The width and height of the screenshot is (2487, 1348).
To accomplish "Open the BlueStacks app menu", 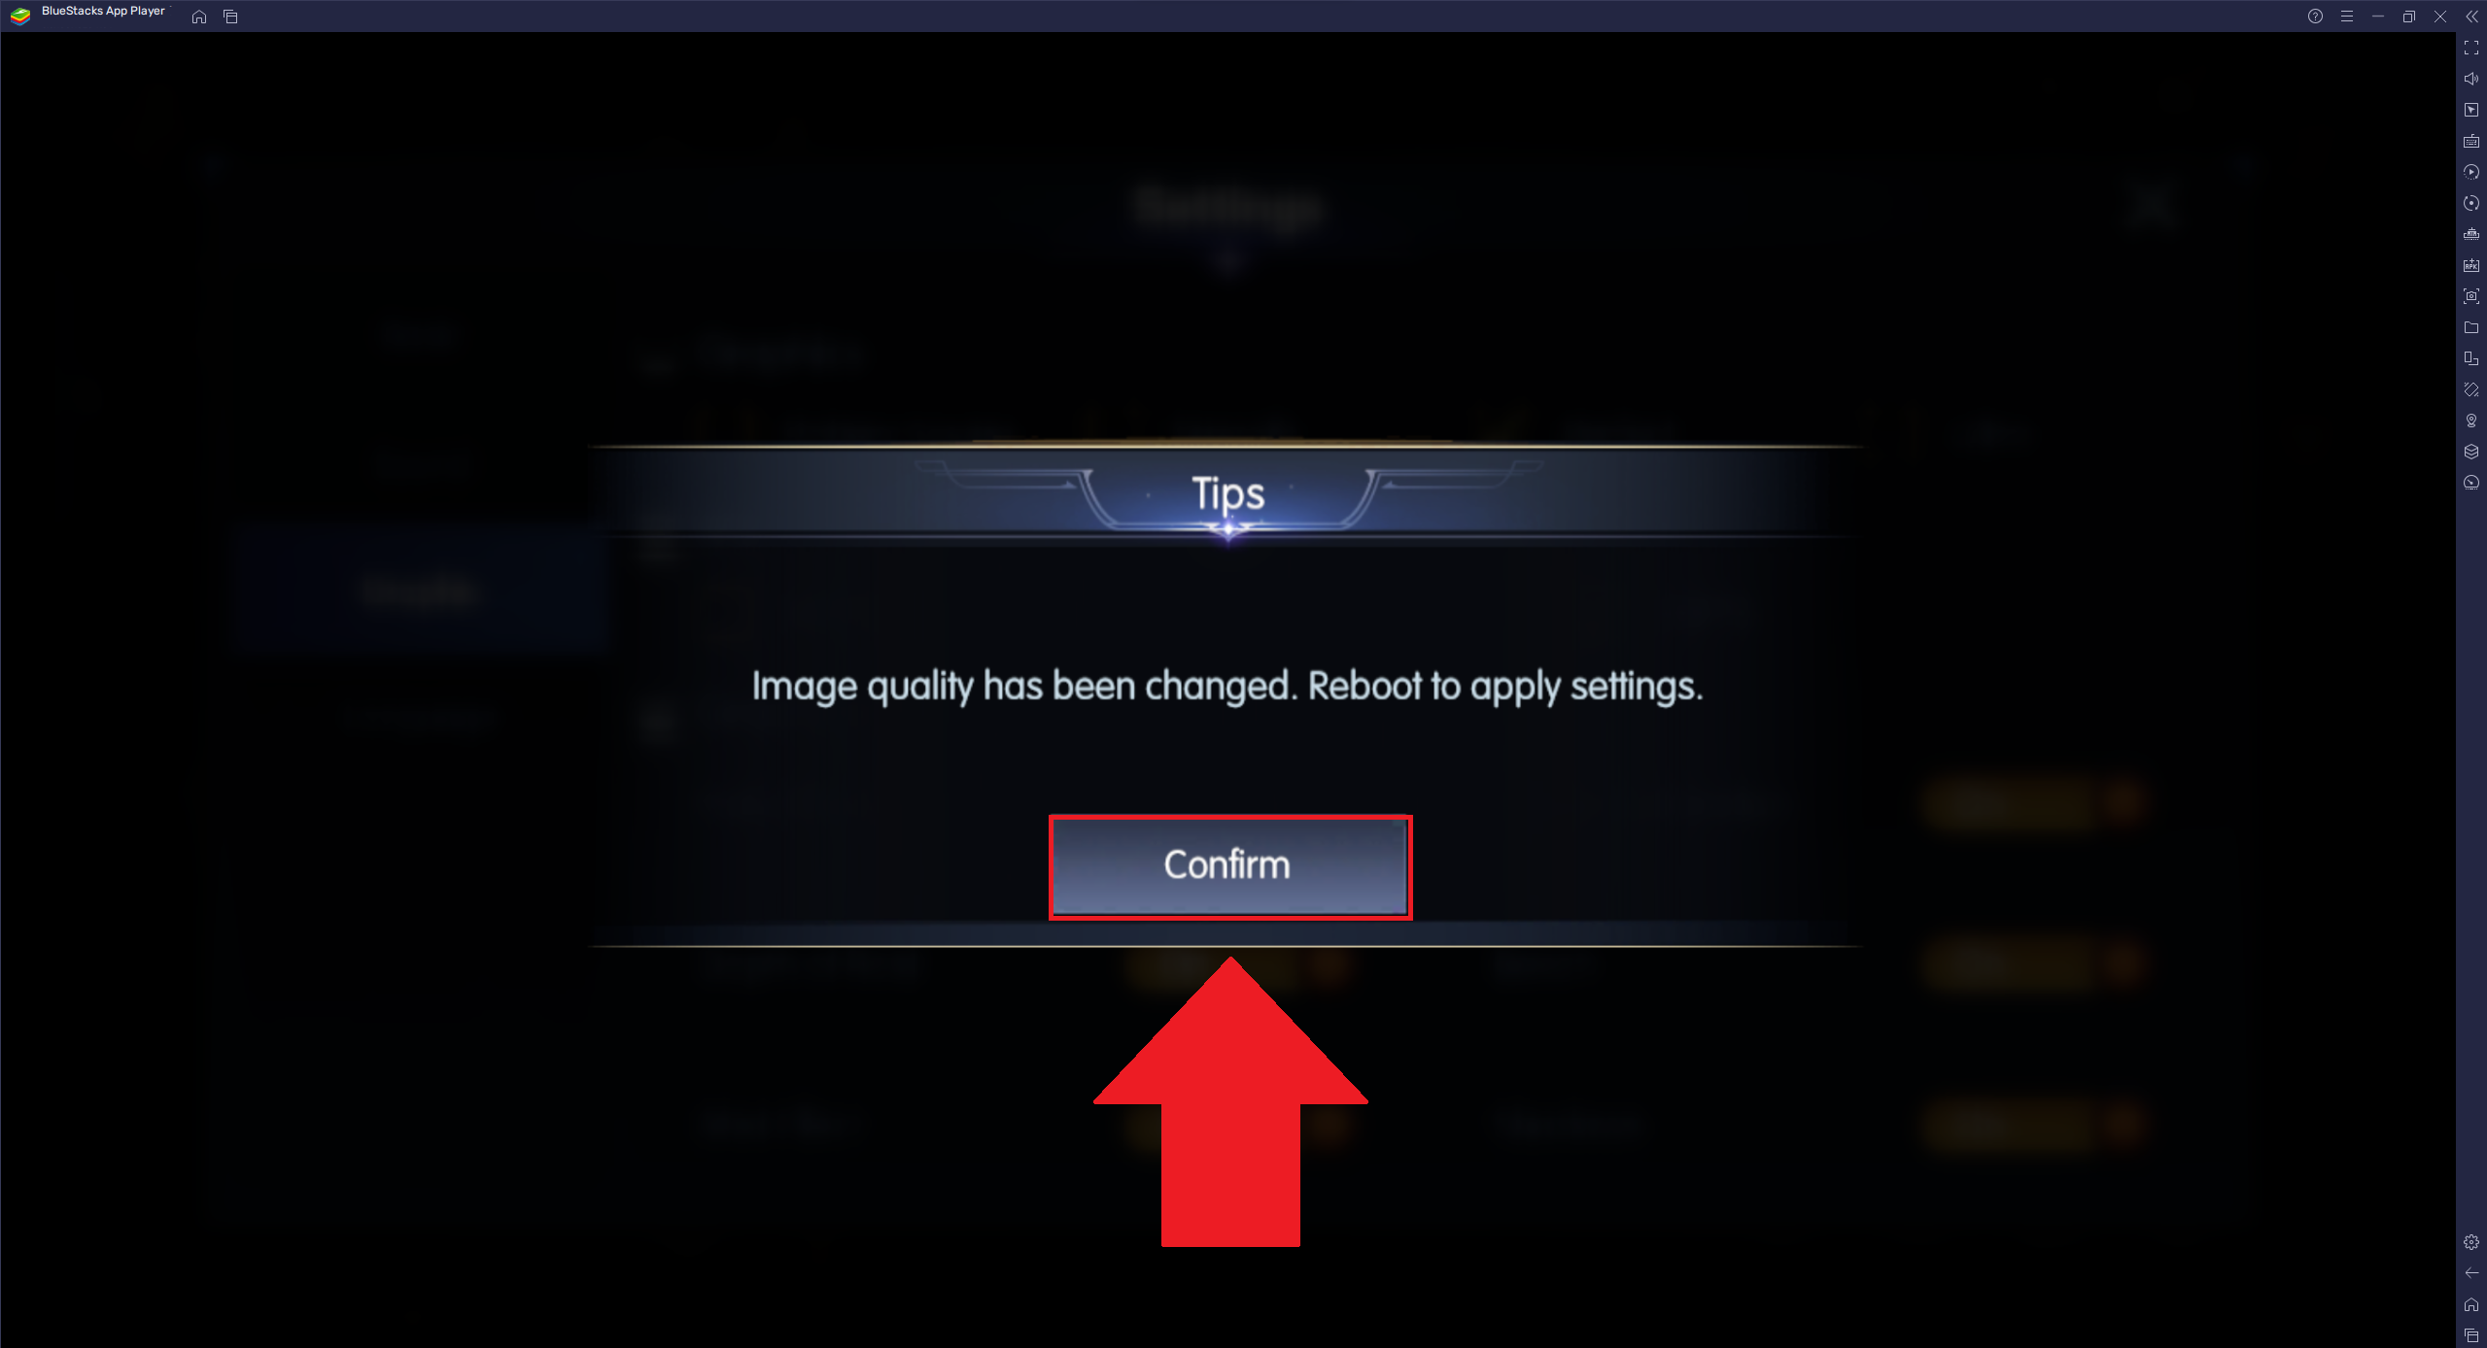I will pyautogui.click(x=2347, y=17).
